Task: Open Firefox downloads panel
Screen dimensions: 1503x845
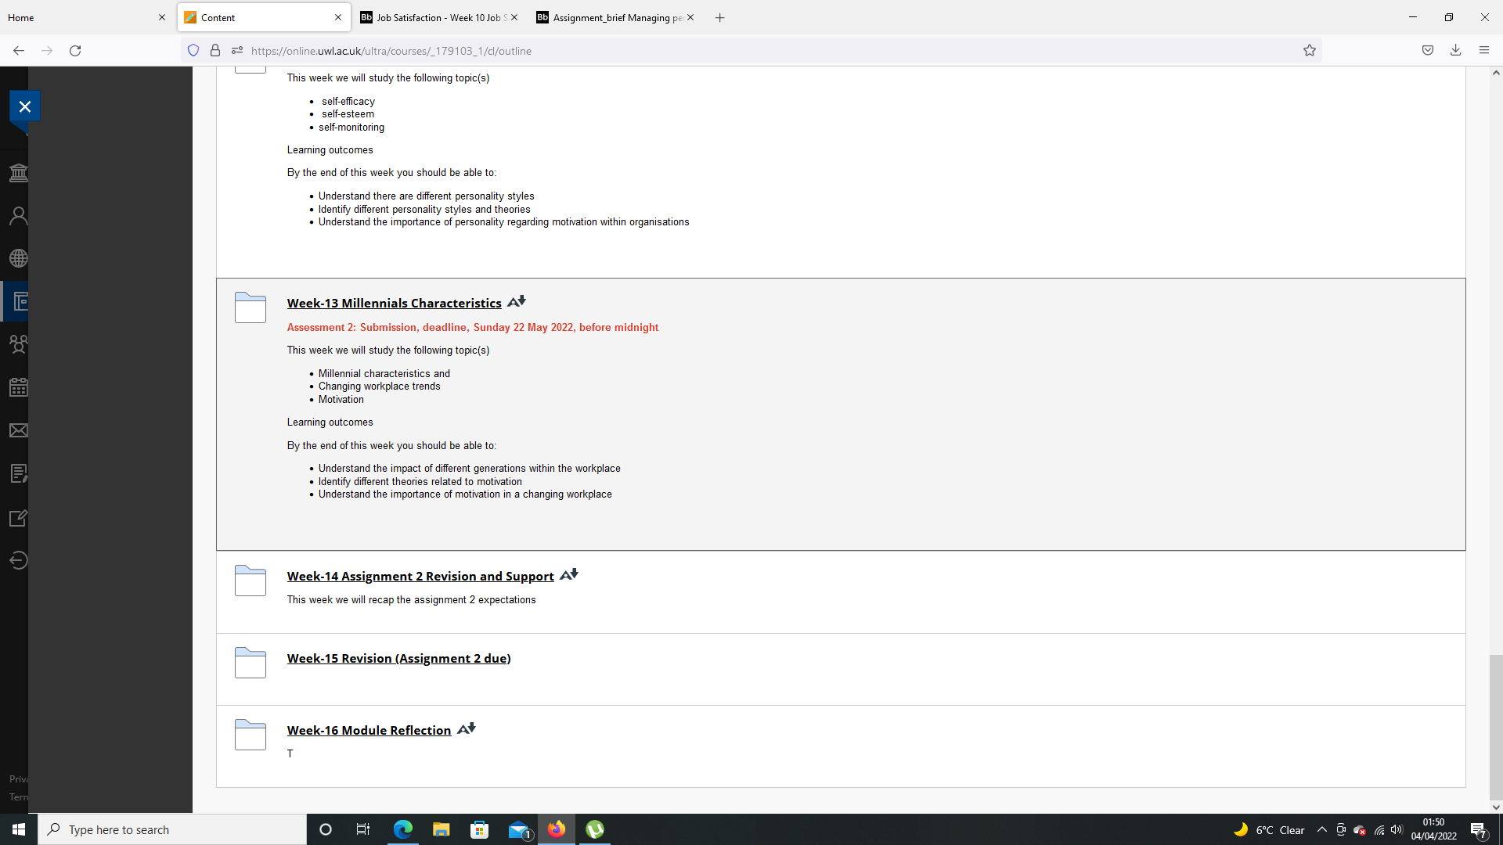Action: tap(1455, 50)
